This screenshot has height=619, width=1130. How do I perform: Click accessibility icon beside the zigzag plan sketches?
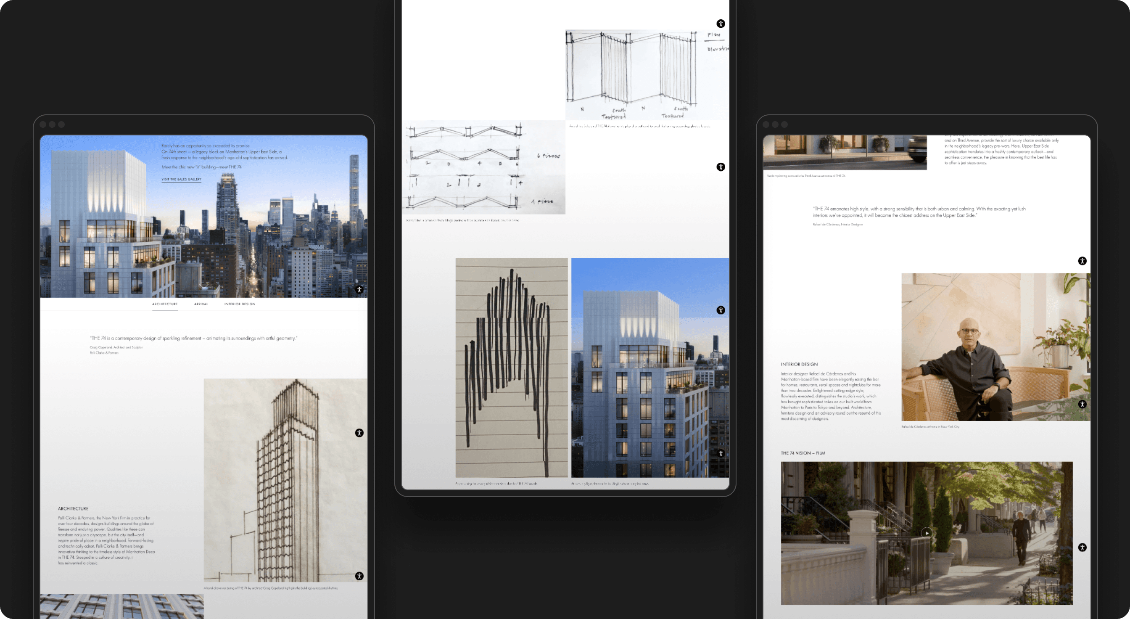tap(721, 167)
